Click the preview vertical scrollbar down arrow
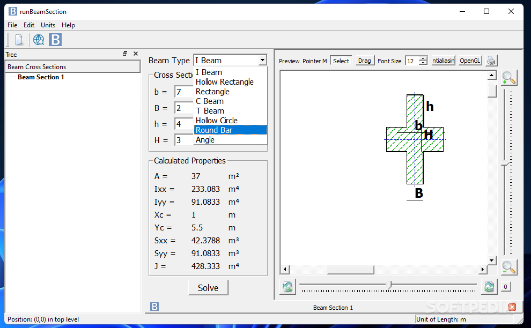This screenshot has width=531, height=328. (x=492, y=260)
